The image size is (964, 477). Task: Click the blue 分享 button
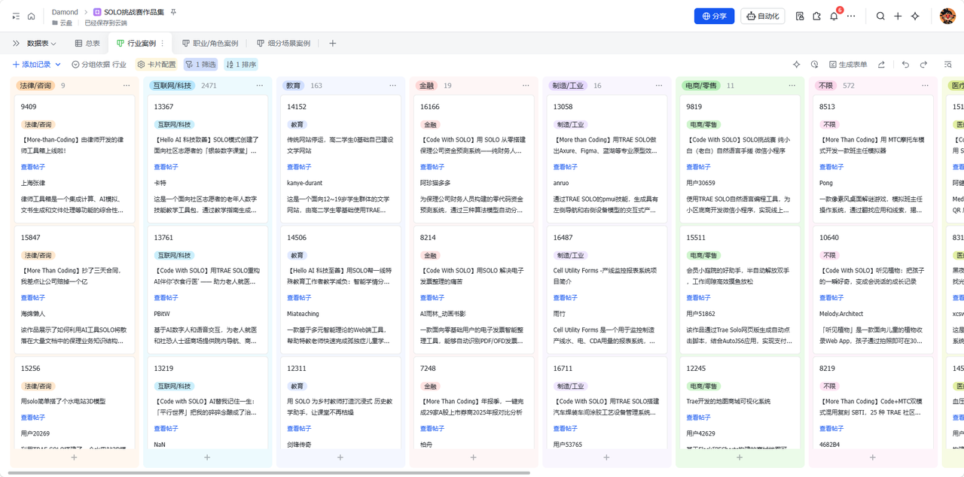pos(714,16)
